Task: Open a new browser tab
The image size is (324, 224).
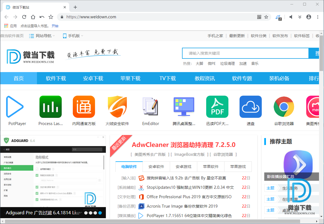Action: 75,7
